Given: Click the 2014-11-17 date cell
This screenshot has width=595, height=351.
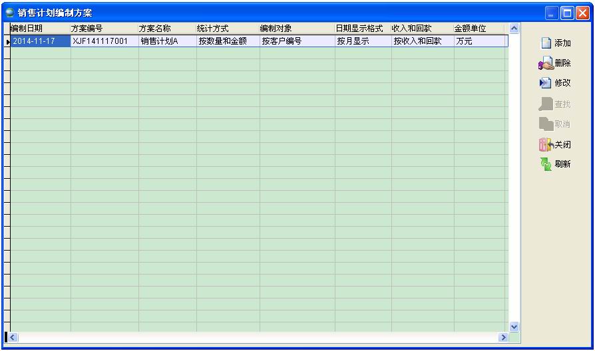Looking at the screenshot, I should (40, 41).
